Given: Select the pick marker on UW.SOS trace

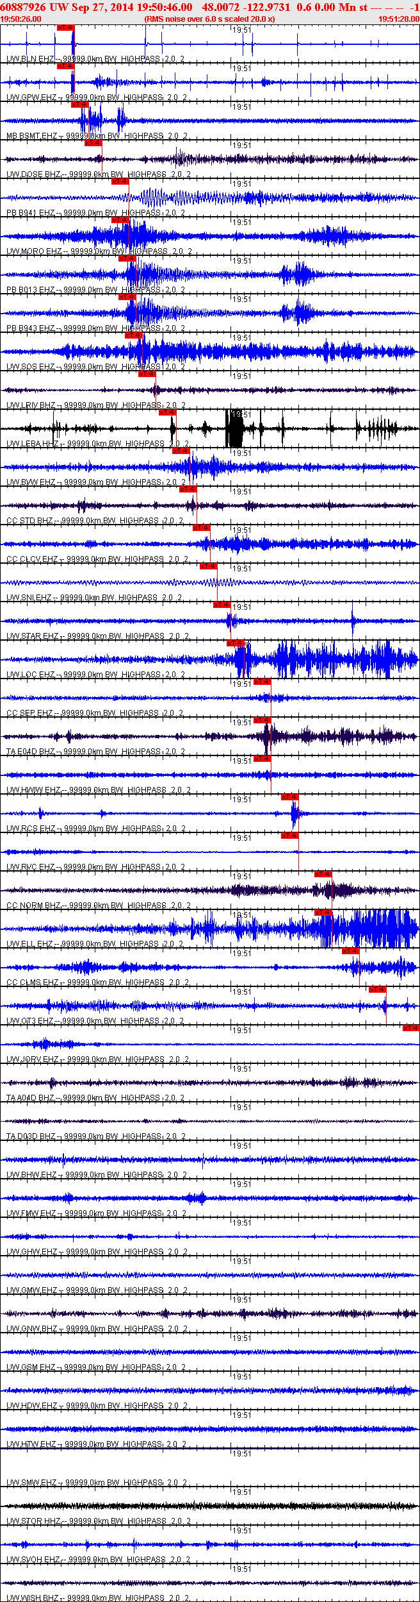Looking at the screenshot, I should point(134,335).
